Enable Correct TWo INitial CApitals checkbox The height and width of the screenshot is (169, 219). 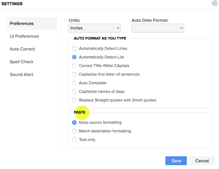coord(74,66)
